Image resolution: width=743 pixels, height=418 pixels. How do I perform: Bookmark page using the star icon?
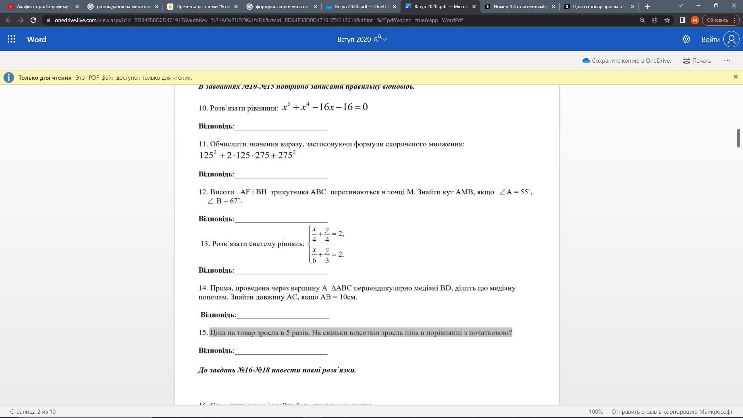point(667,20)
